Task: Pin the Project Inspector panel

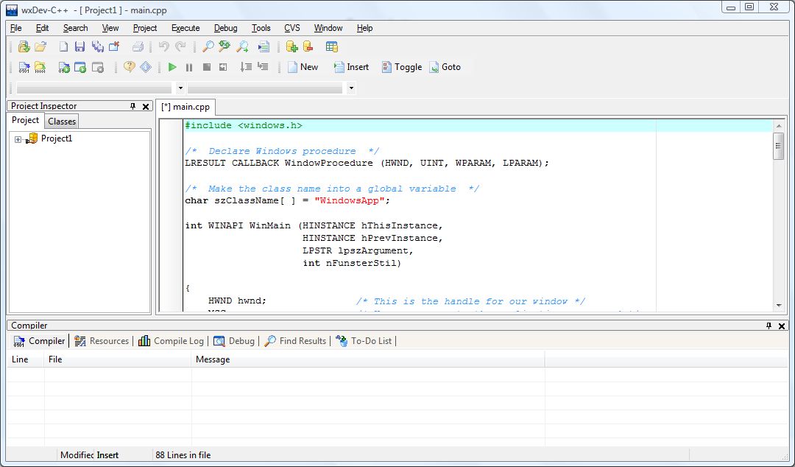Action: [132, 106]
